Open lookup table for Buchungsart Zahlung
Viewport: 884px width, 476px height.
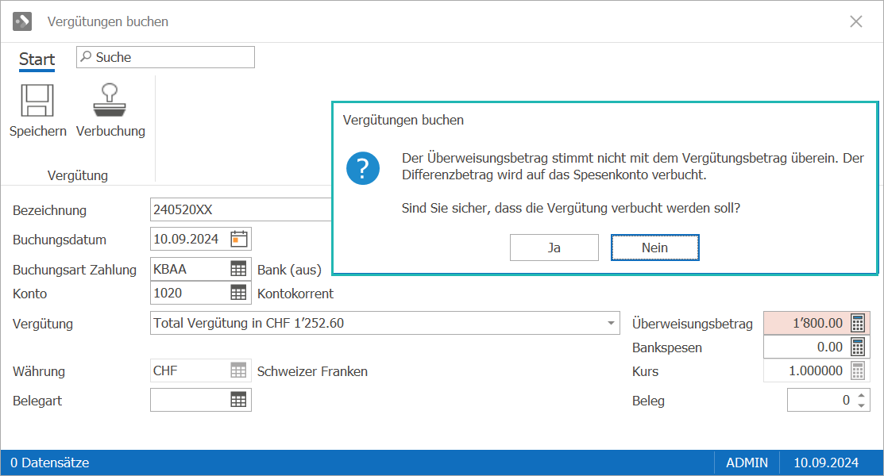[x=238, y=269]
